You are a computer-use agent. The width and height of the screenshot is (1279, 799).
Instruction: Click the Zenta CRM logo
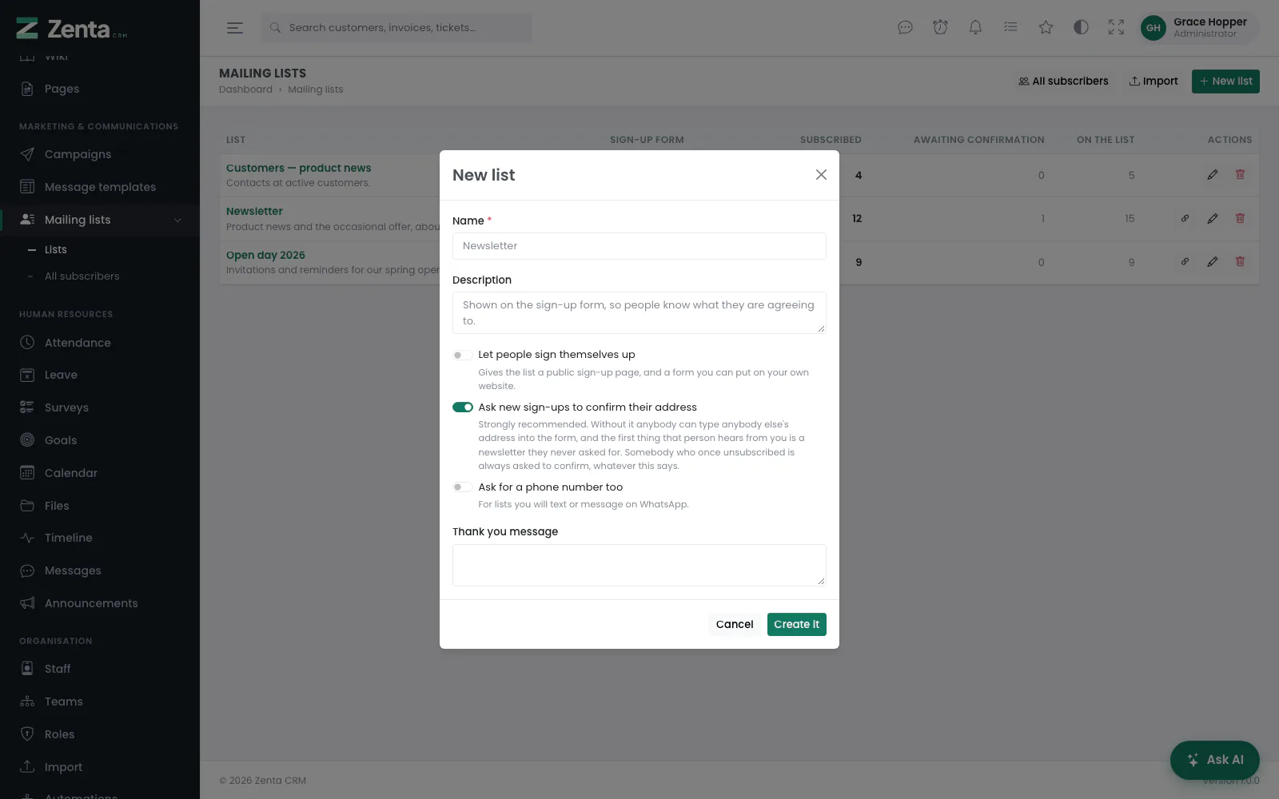tap(72, 29)
